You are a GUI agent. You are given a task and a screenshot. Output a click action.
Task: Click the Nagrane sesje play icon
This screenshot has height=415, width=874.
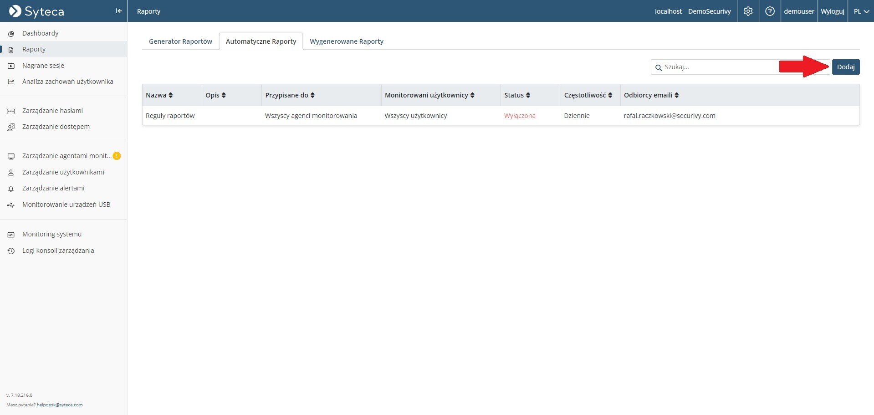point(11,66)
